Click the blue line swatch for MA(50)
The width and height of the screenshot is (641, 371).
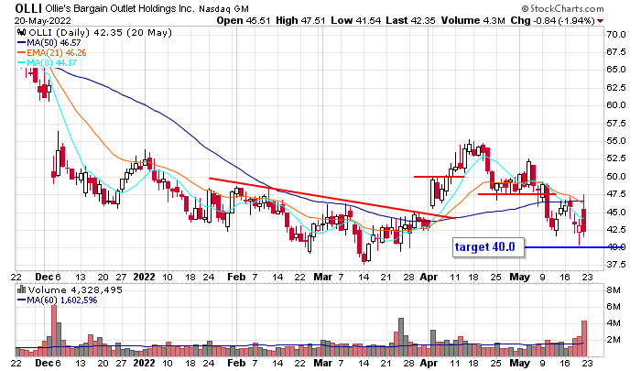click(21, 42)
